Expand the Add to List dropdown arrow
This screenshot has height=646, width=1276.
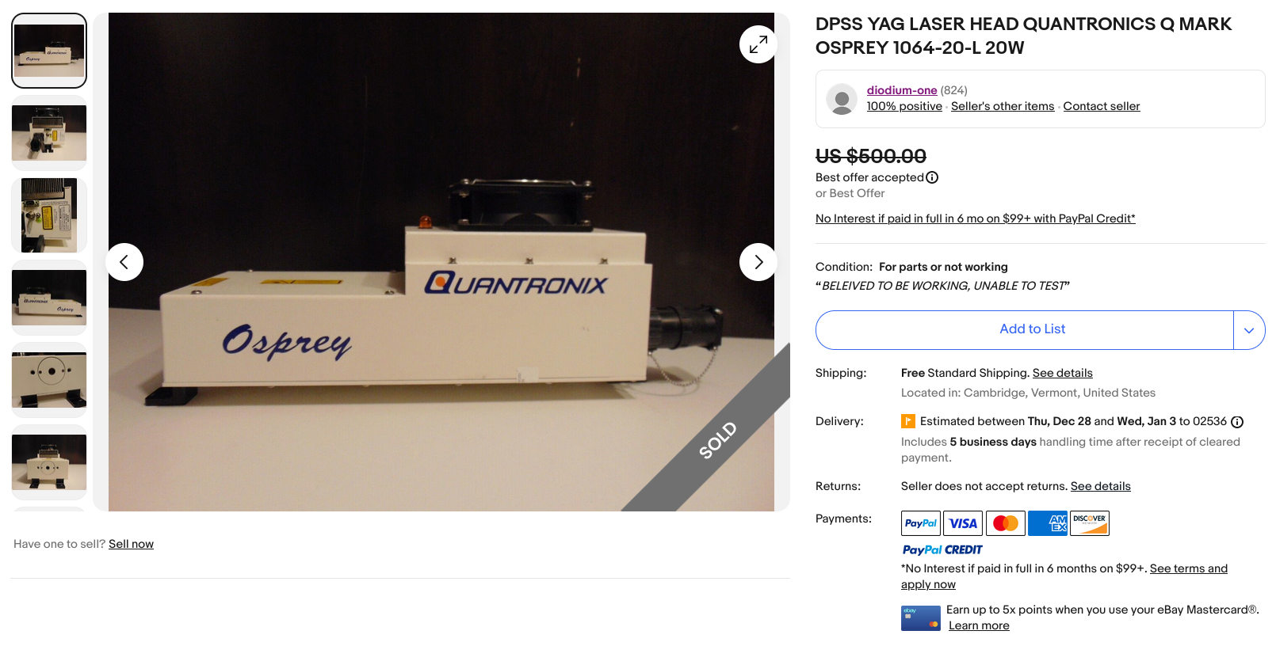coord(1249,330)
